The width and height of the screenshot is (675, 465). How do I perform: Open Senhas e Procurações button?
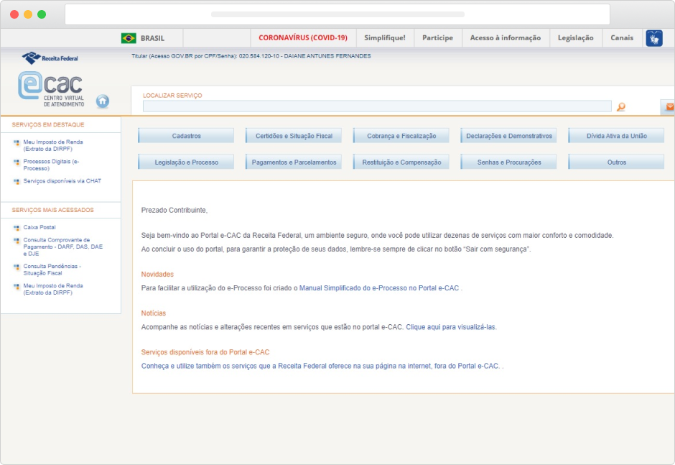[509, 162]
